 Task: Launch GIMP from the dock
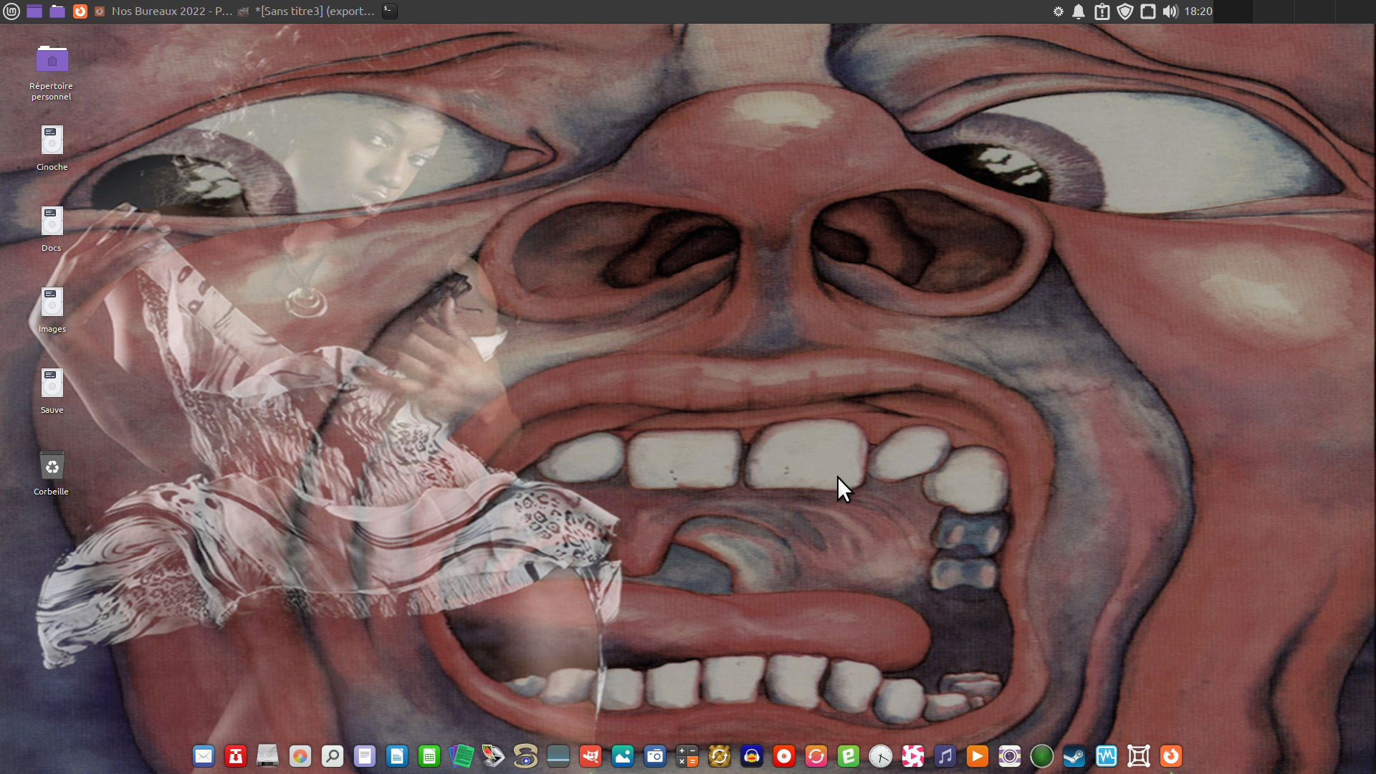(x=591, y=756)
